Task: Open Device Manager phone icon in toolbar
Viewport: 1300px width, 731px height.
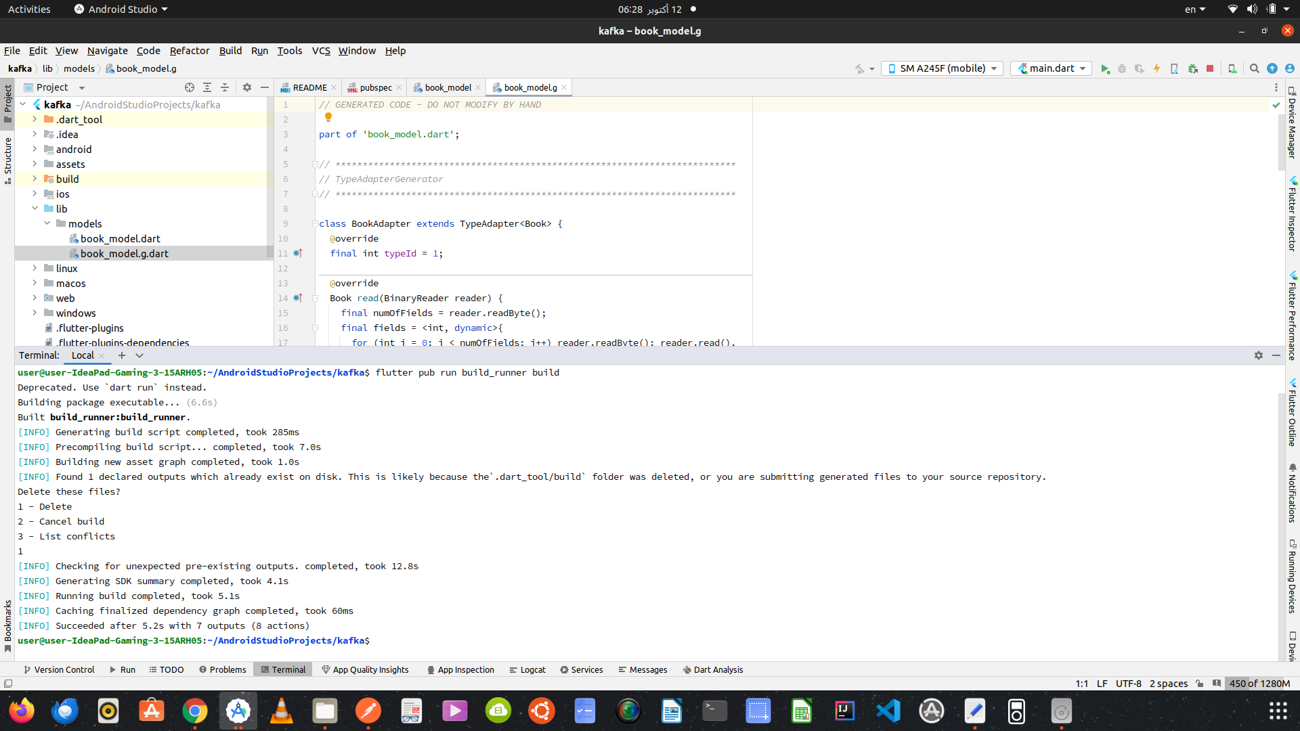Action: [1232, 68]
